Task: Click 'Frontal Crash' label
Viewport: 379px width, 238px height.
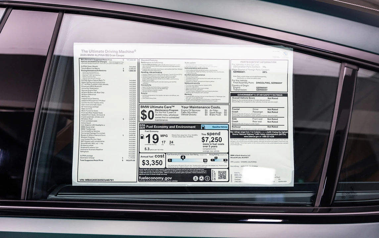Action: point(236,110)
